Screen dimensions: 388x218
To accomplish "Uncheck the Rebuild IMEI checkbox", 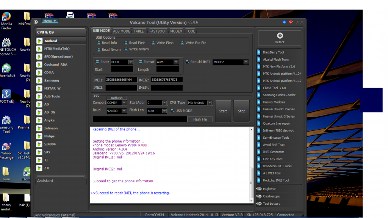I will click(x=188, y=62).
